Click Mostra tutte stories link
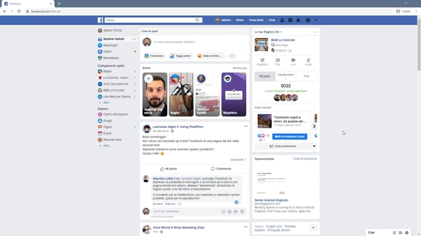The height and width of the screenshot is (236, 421). [x=239, y=68]
